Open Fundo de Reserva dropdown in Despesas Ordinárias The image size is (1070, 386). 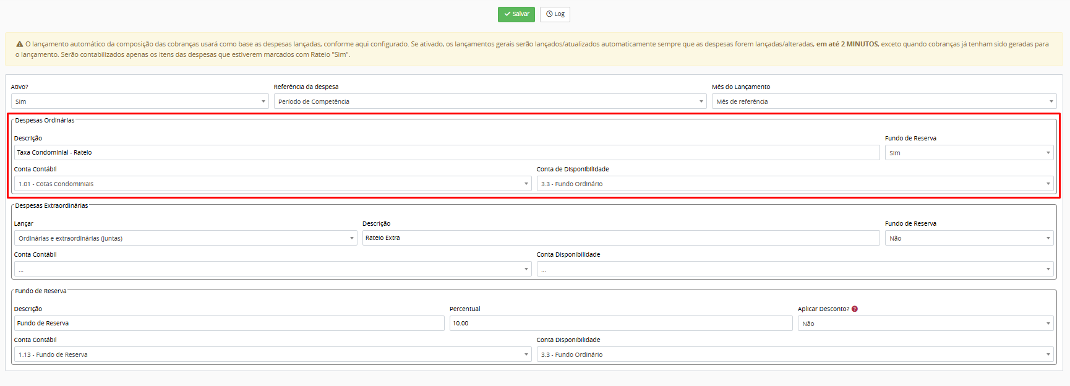point(969,153)
